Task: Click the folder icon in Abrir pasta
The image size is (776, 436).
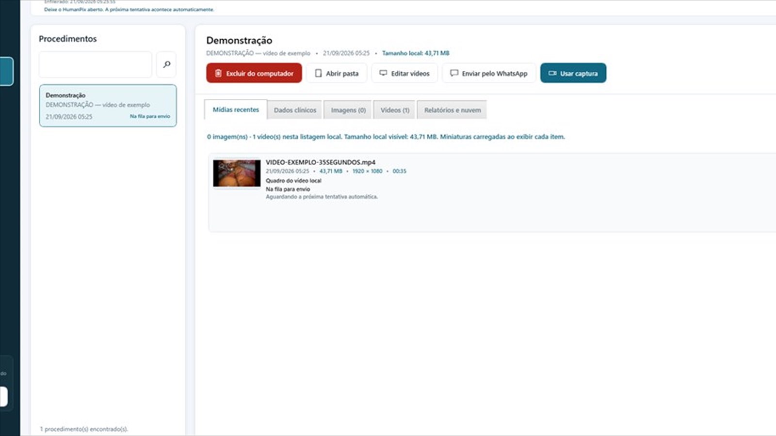Action: pos(318,73)
